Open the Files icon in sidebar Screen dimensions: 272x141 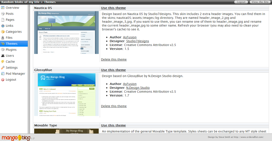click(3, 38)
